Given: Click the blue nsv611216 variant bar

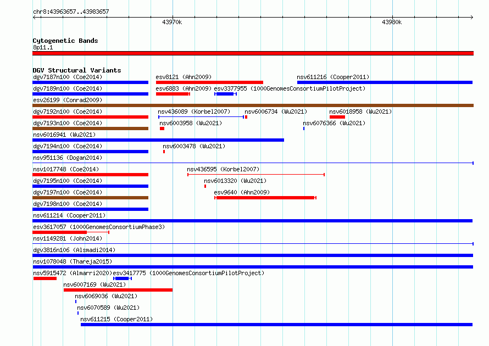Looking at the screenshot, I should [385, 82].
